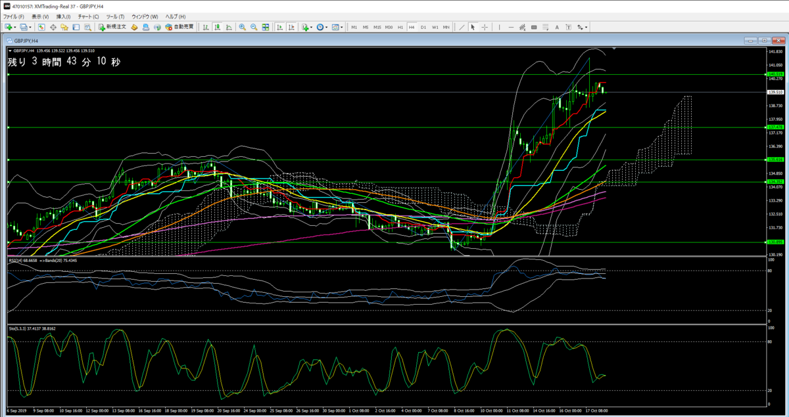The height and width of the screenshot is (417, 789).
Task: Click the 新規注文 new order button
Action: [x=112, y=27]
